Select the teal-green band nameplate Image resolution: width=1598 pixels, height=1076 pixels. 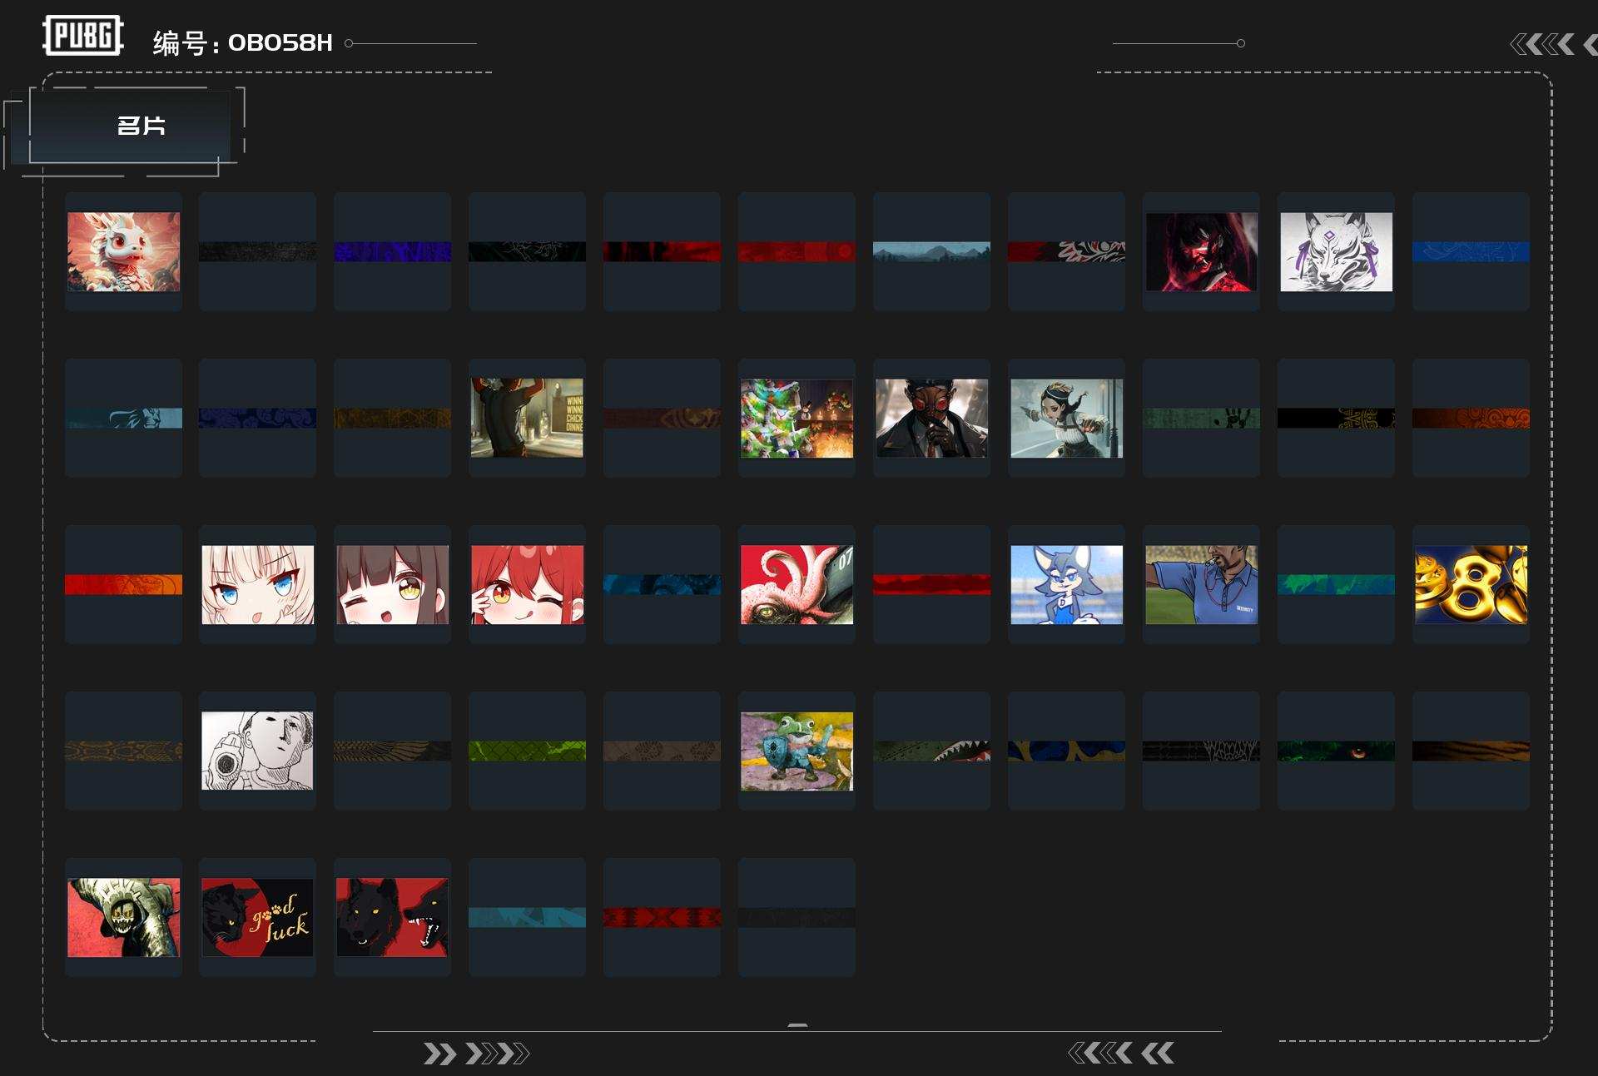point(1337,584)
